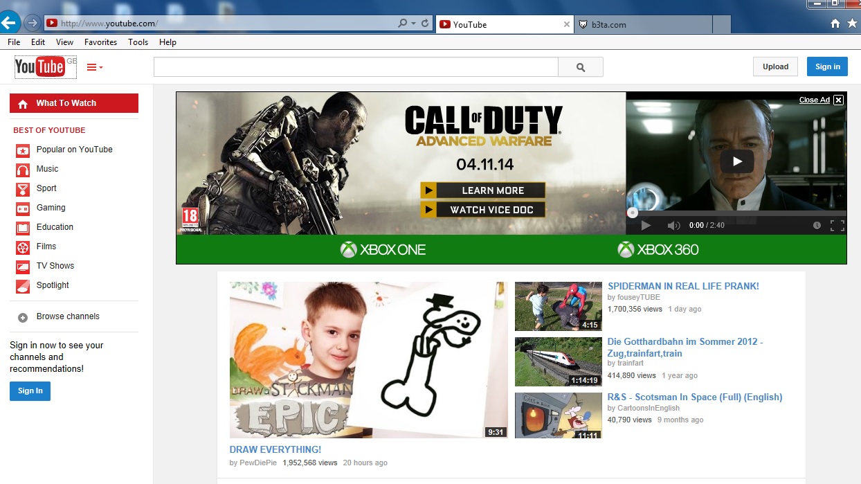861x484 pixels.
Task: Open the trainfart channel link
Action: point(631,363)
